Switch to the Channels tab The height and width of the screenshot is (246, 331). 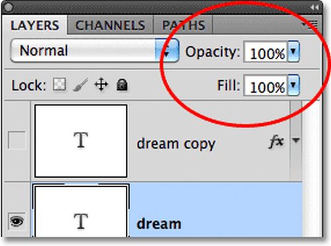coord(110,25)
